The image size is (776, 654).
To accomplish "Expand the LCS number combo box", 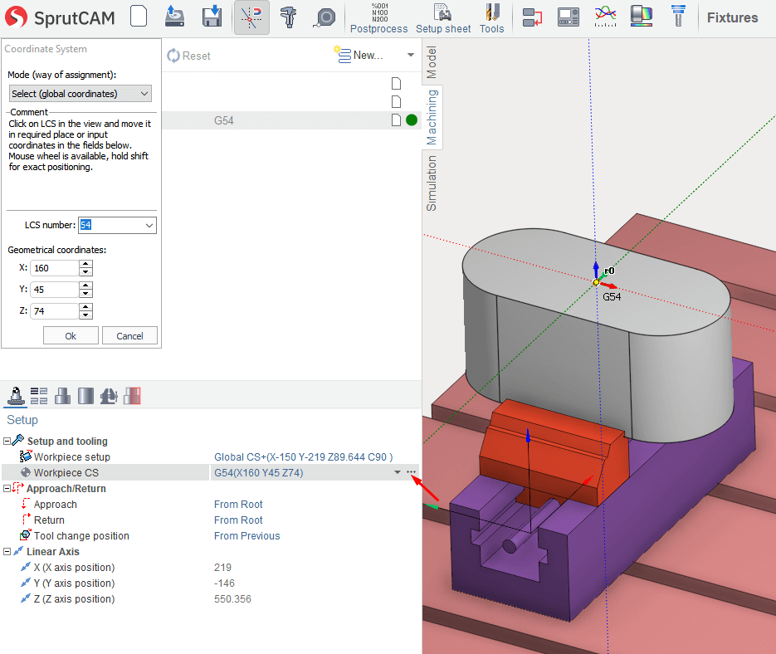I will pos(149,226).
